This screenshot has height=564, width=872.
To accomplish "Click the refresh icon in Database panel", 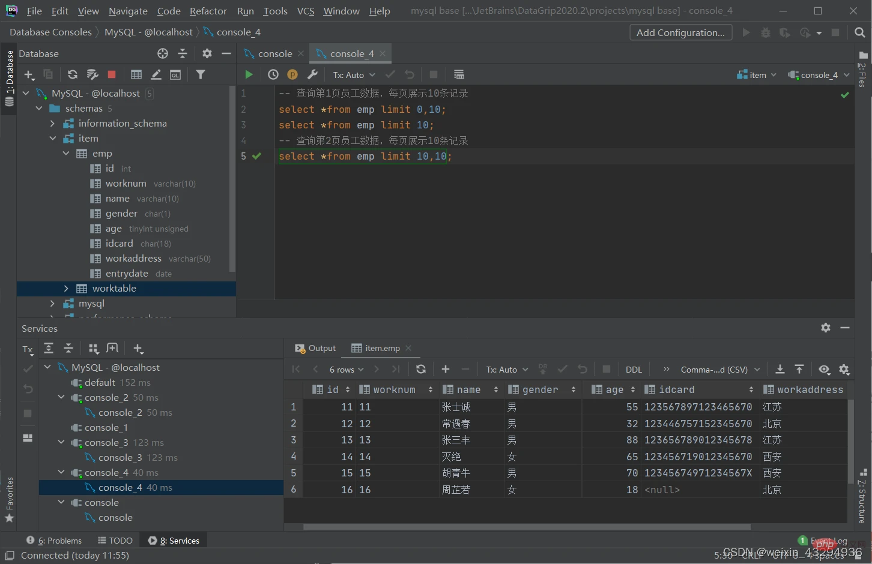I will [73, 74].
